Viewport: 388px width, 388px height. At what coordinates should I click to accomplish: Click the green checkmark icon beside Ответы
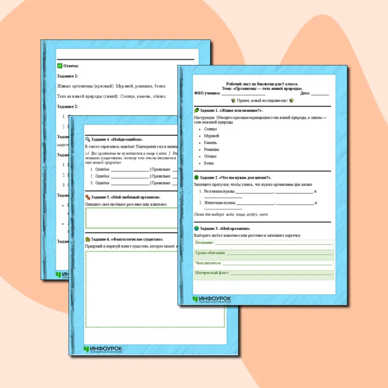click(60, 66)
